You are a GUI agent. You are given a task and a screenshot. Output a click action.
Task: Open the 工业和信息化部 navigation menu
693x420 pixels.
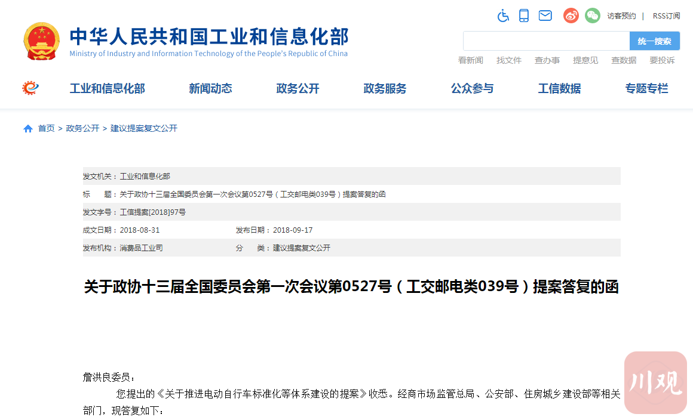point(108,89)
